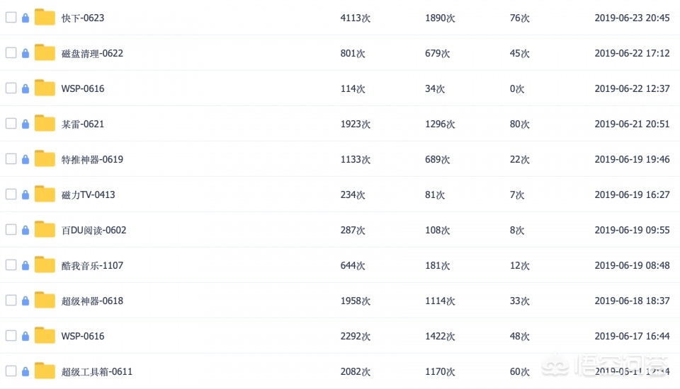Enable the checkbox for 超级工具箱-0611
Viewport: 680px width, 389px height.
click(11, 371)
